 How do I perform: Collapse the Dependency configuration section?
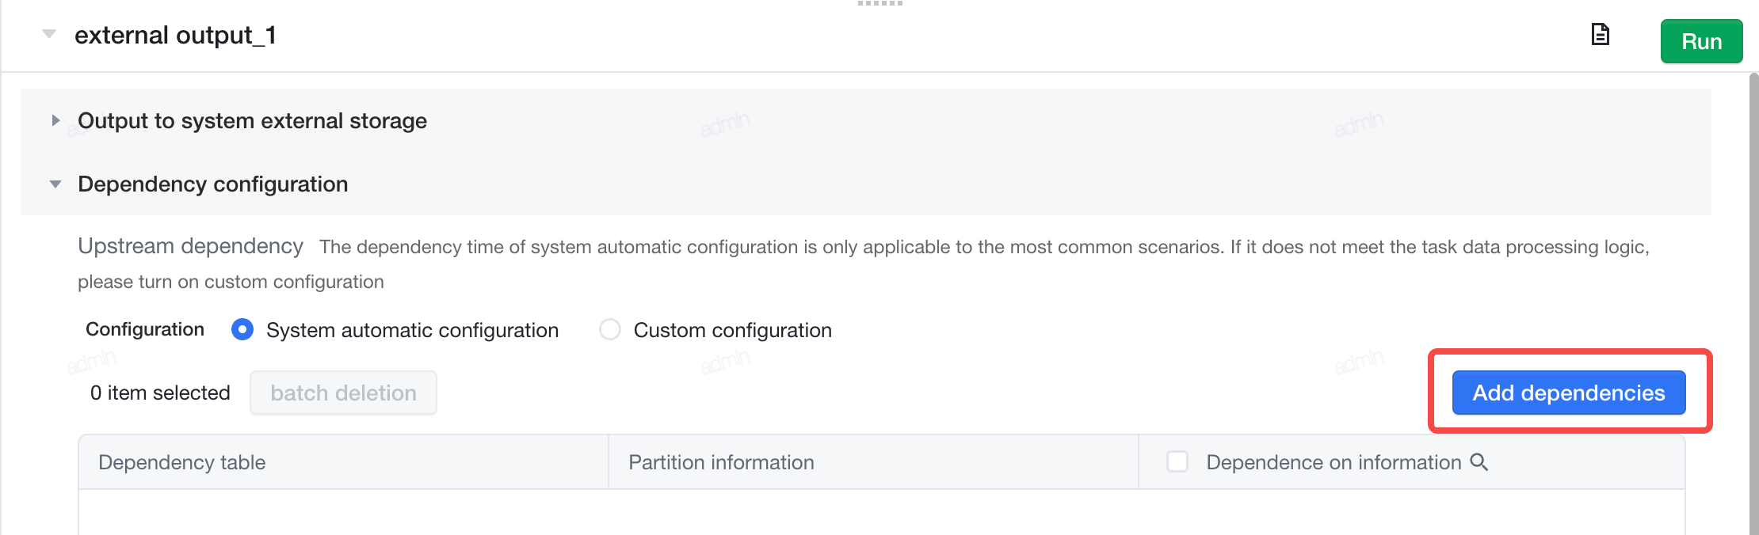55,184
